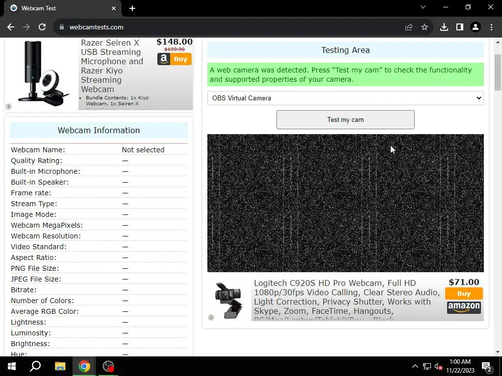This screenshot has height=376, width=502.
Task: Click the static noise video preview
Action: tap(346, 203)
